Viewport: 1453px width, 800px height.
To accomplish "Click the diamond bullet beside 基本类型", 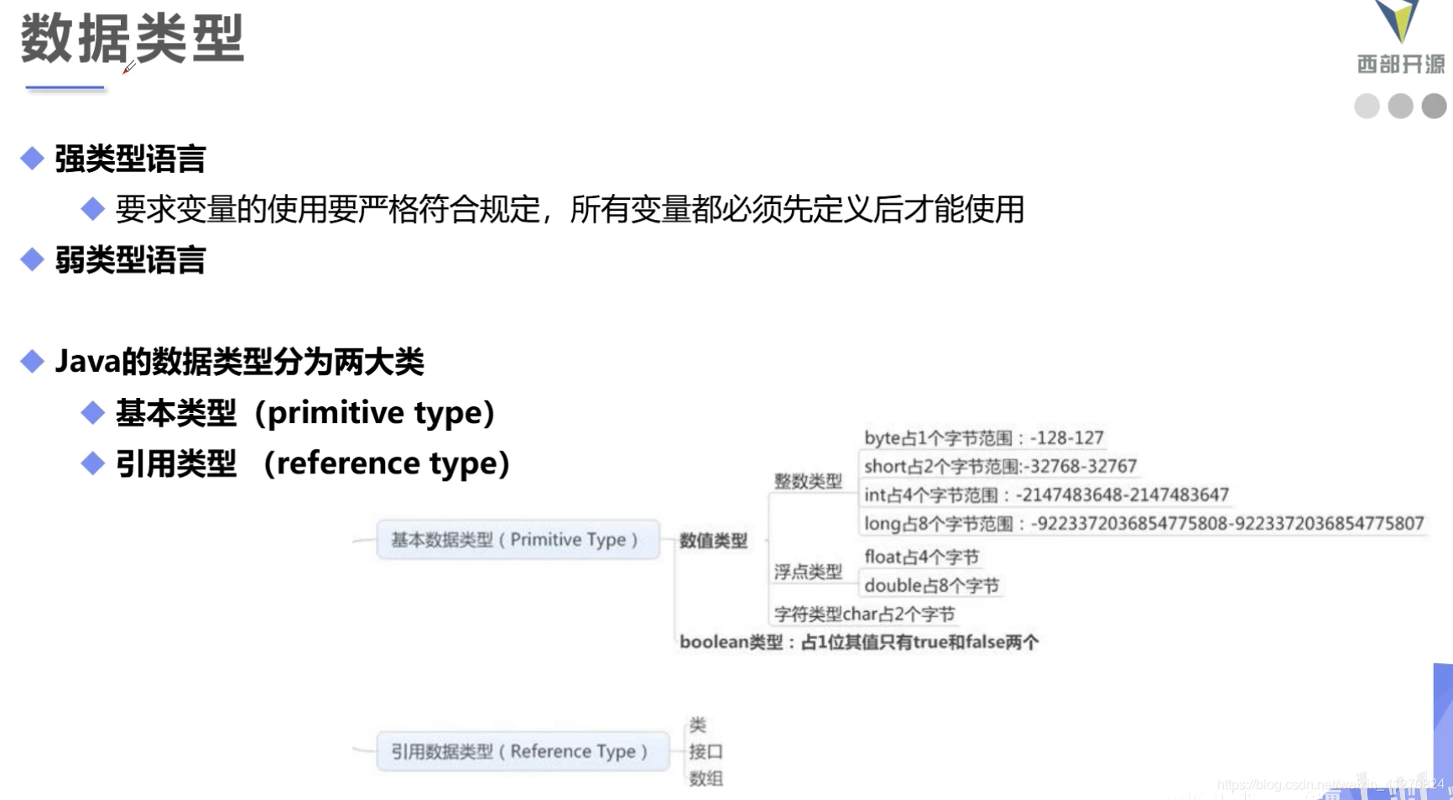I will (92, 412).
